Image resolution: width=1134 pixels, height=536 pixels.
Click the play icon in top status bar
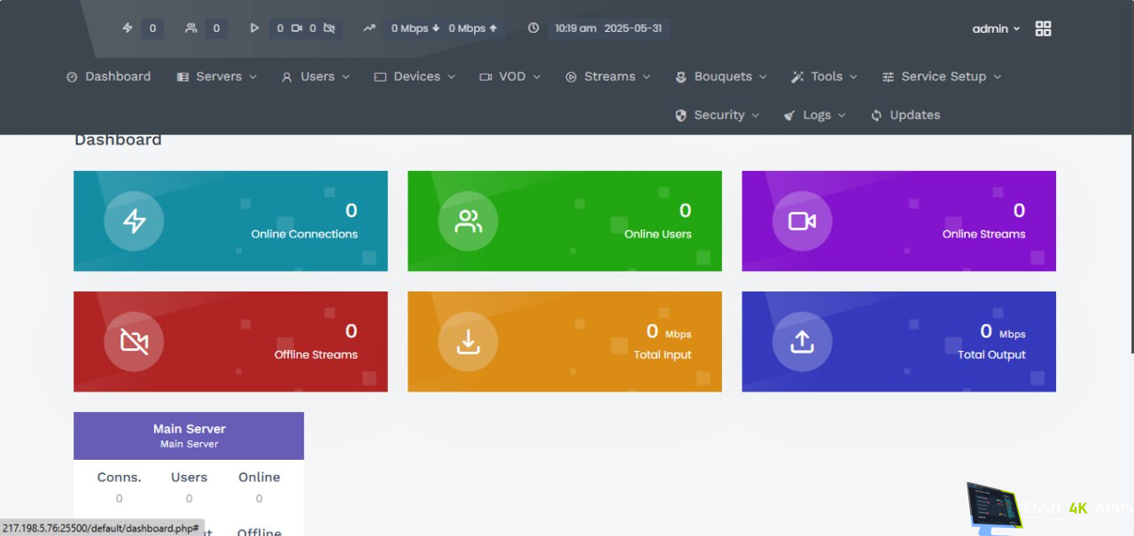coord(254,28)
